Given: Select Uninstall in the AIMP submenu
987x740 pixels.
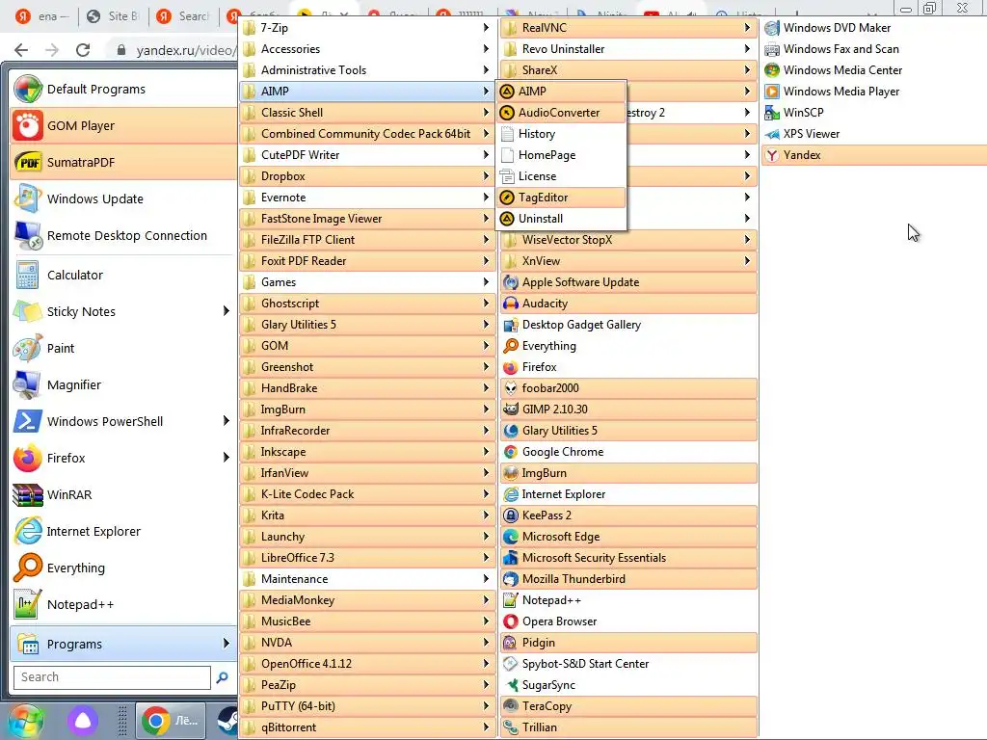Looking at the screenshot, I should (x=562, y=219).
